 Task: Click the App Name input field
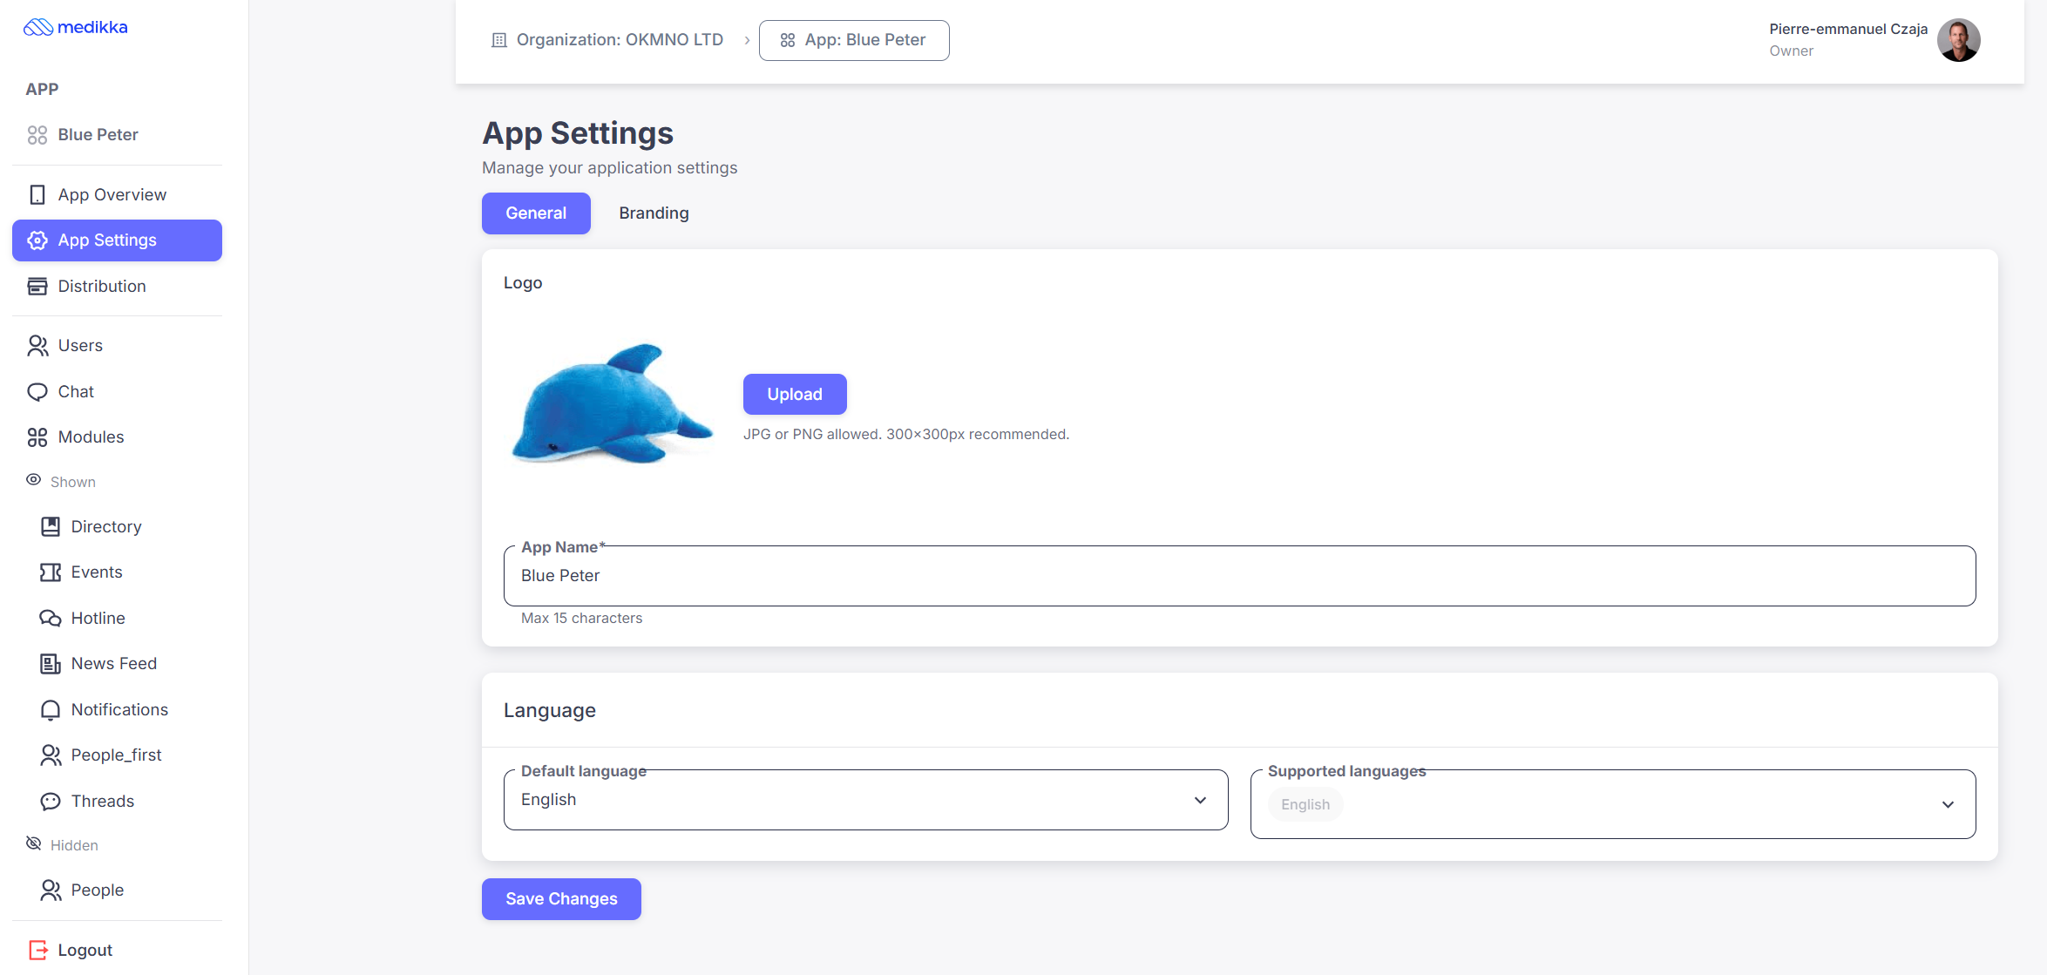[x=1238, y=576]
